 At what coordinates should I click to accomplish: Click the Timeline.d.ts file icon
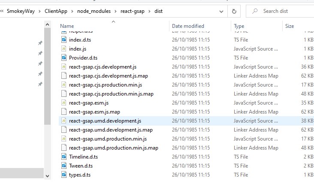point(63,156)
